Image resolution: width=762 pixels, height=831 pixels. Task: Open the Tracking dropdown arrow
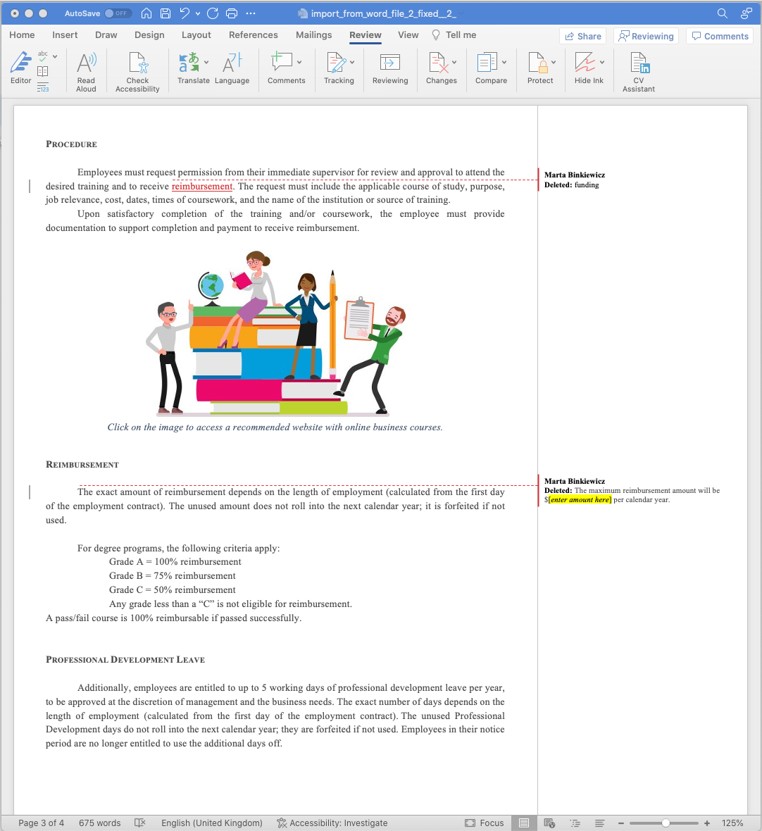click(x=351, y=62)
